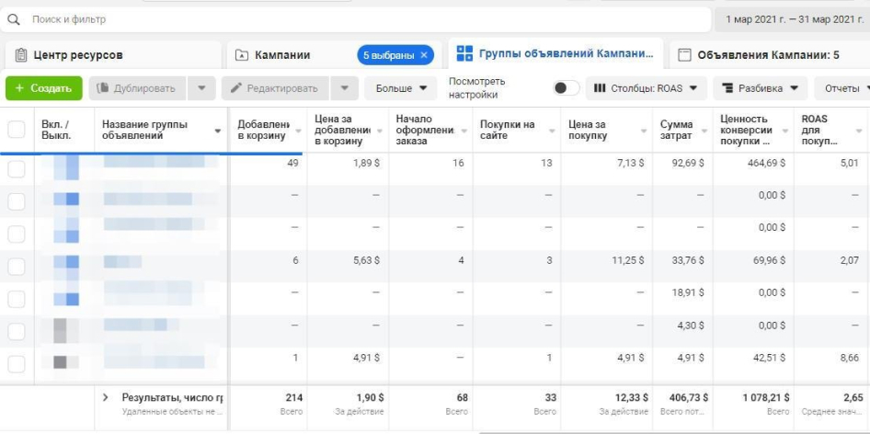870x434 pixels.
Task: Open the 'Столбцы: ROAS' dropdown
Action: pos(646,88)
